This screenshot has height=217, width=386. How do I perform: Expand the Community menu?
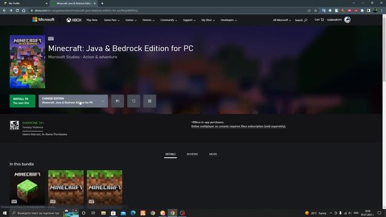[x=169, y=20]
